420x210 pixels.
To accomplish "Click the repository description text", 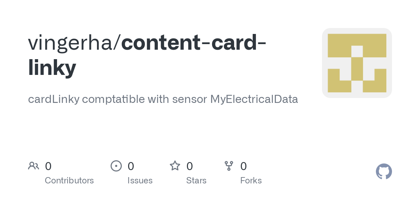I will tap(163, 99).
